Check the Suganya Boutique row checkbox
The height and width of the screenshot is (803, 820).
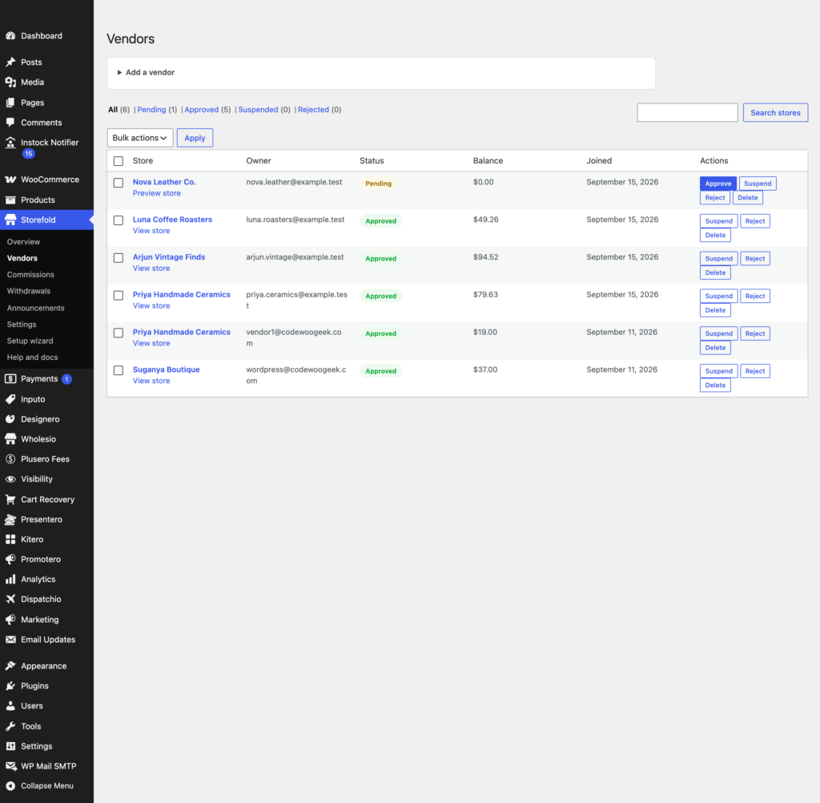pyautogui.click(x=119, y=370)
